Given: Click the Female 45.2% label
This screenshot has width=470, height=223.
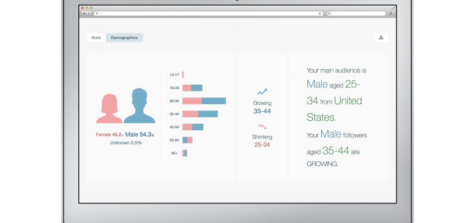Looking at the screenshot, I should (109, 135).
